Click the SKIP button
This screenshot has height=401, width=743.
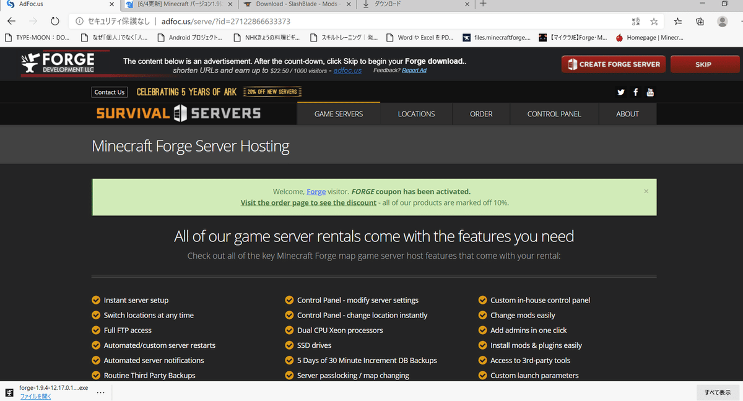pyautogui.click(x=703, y=64)
